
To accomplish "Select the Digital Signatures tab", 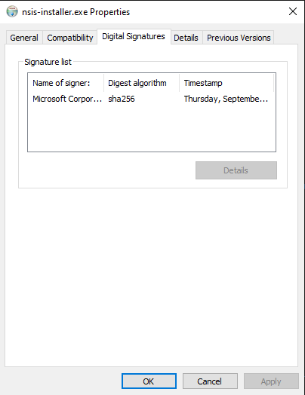I will point(134,36).
